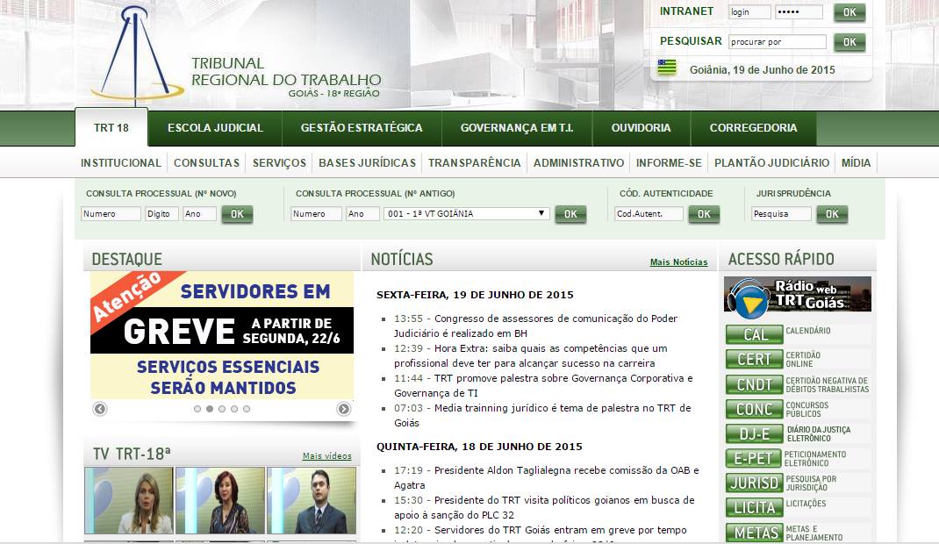Open the E-PET electronic petition icon
Viewport: 939px width, 544px height.
coord(754,458)
